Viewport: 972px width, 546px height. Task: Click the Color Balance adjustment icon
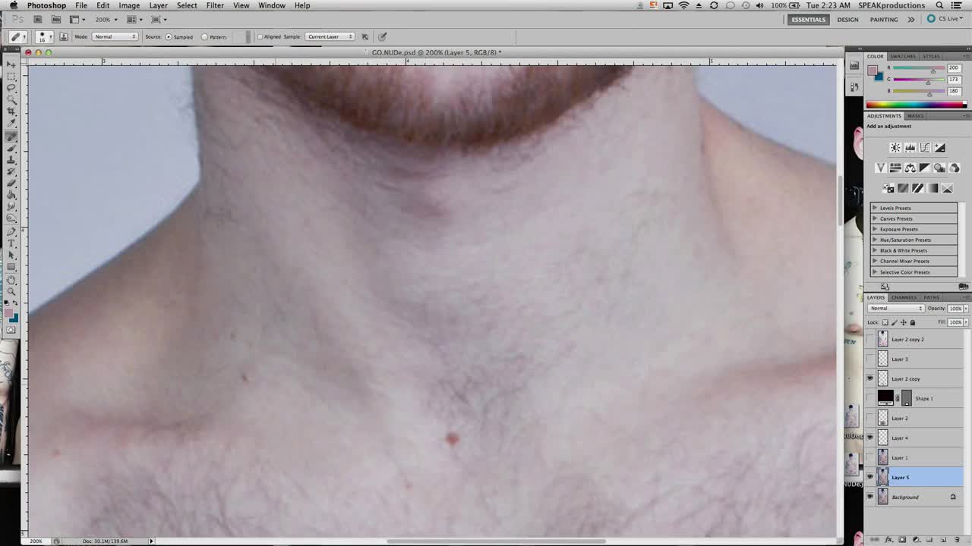pos(910,168)
